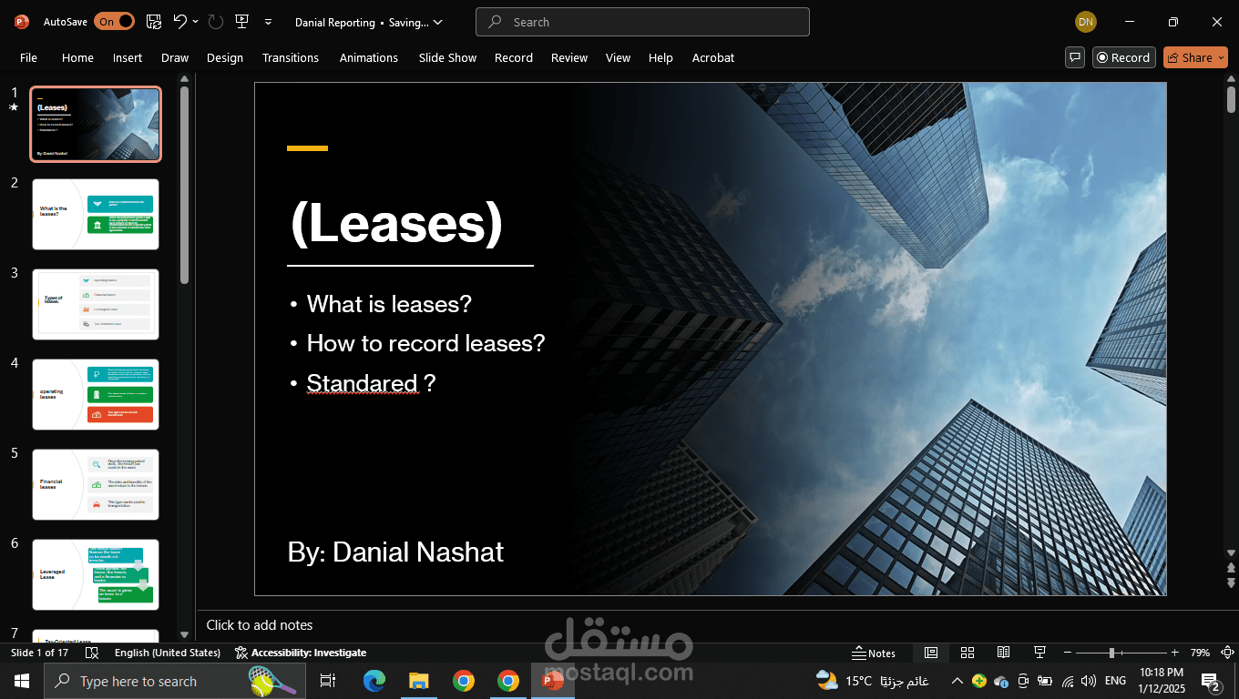The width and height of the screenshot is (1239, 699).
Task: Click the next slide arrow below vertical scrollbar
Action: pyautogui.click(x=1231, y=582)
